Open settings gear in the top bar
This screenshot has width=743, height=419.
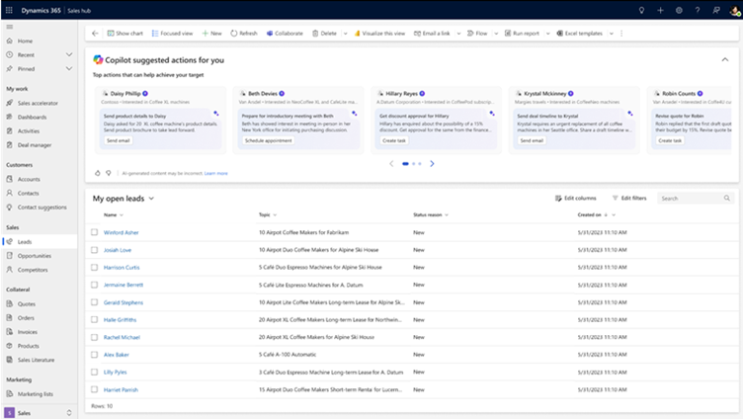(679, 10)
